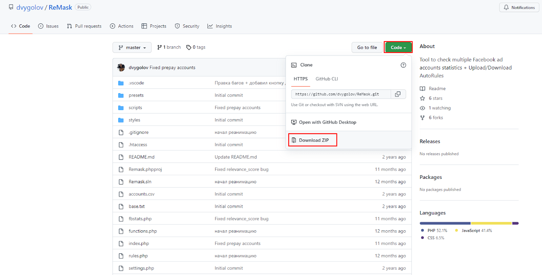
Task: Open the fbstats.php file
Action: coord(140,219)
